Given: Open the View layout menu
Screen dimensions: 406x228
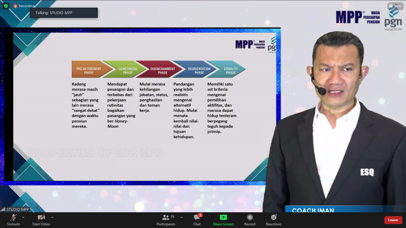Looking at the screenshot, I should coord(395,6).
